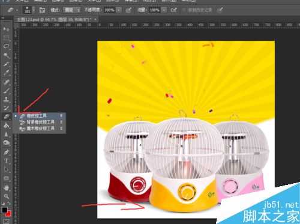Click the active Eraser tool in toolbox
300x224 pixels.
[x=7, y=117]
